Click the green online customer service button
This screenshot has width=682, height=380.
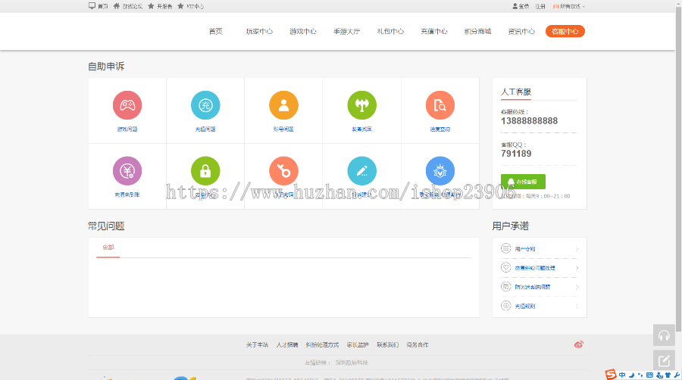(523, 182)
